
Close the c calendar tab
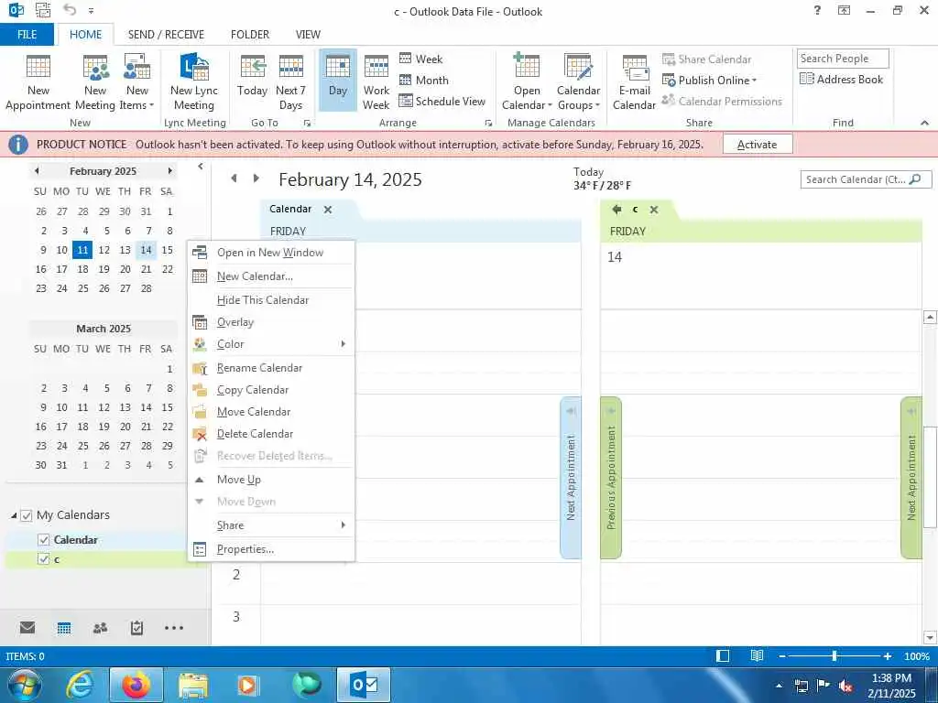pyautogui.click(x=654, y=210)
